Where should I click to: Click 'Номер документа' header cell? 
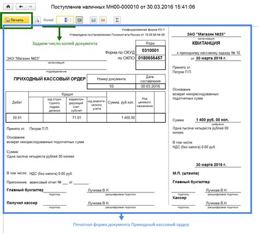[x=111, y=79]
